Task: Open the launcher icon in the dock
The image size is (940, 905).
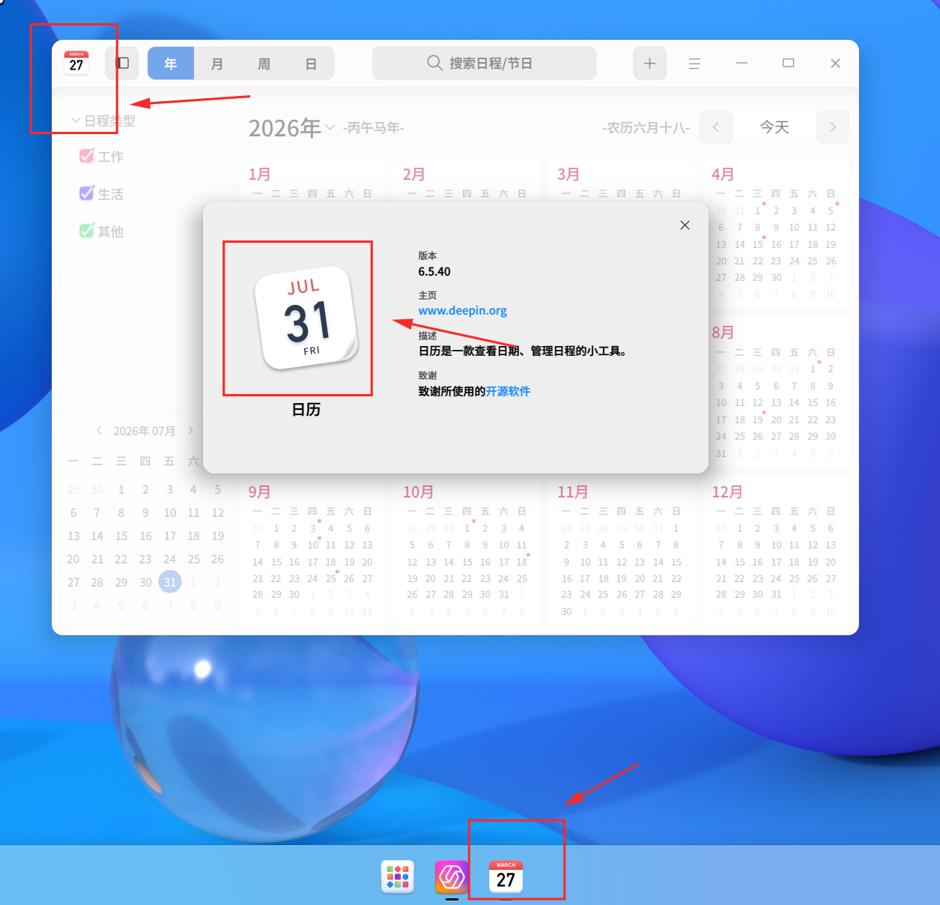Action: coord(398,877)
